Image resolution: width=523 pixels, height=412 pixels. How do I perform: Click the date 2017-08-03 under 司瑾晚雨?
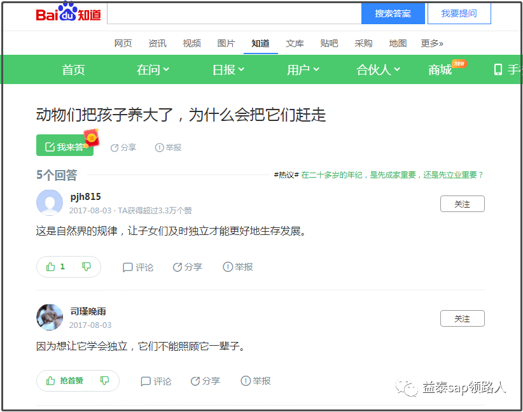coord(90,325)
